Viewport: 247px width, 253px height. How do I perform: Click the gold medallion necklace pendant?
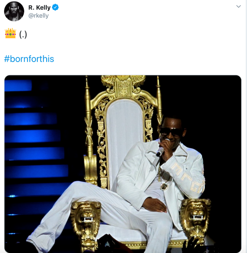[x=164, y=186]
